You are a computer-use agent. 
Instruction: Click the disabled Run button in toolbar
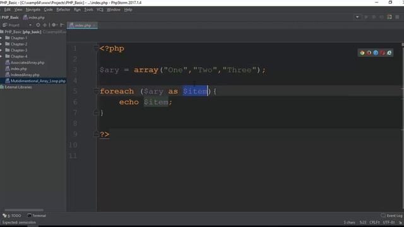[366, 17]
